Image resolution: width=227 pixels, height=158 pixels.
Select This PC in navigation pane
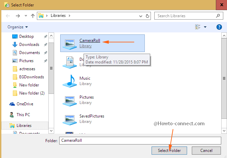tap(23, 115)
